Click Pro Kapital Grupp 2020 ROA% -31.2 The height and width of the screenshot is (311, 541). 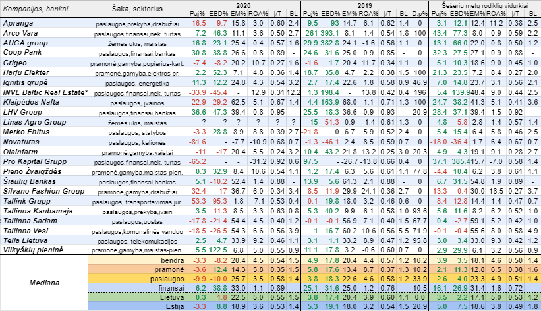click(258, 162)
